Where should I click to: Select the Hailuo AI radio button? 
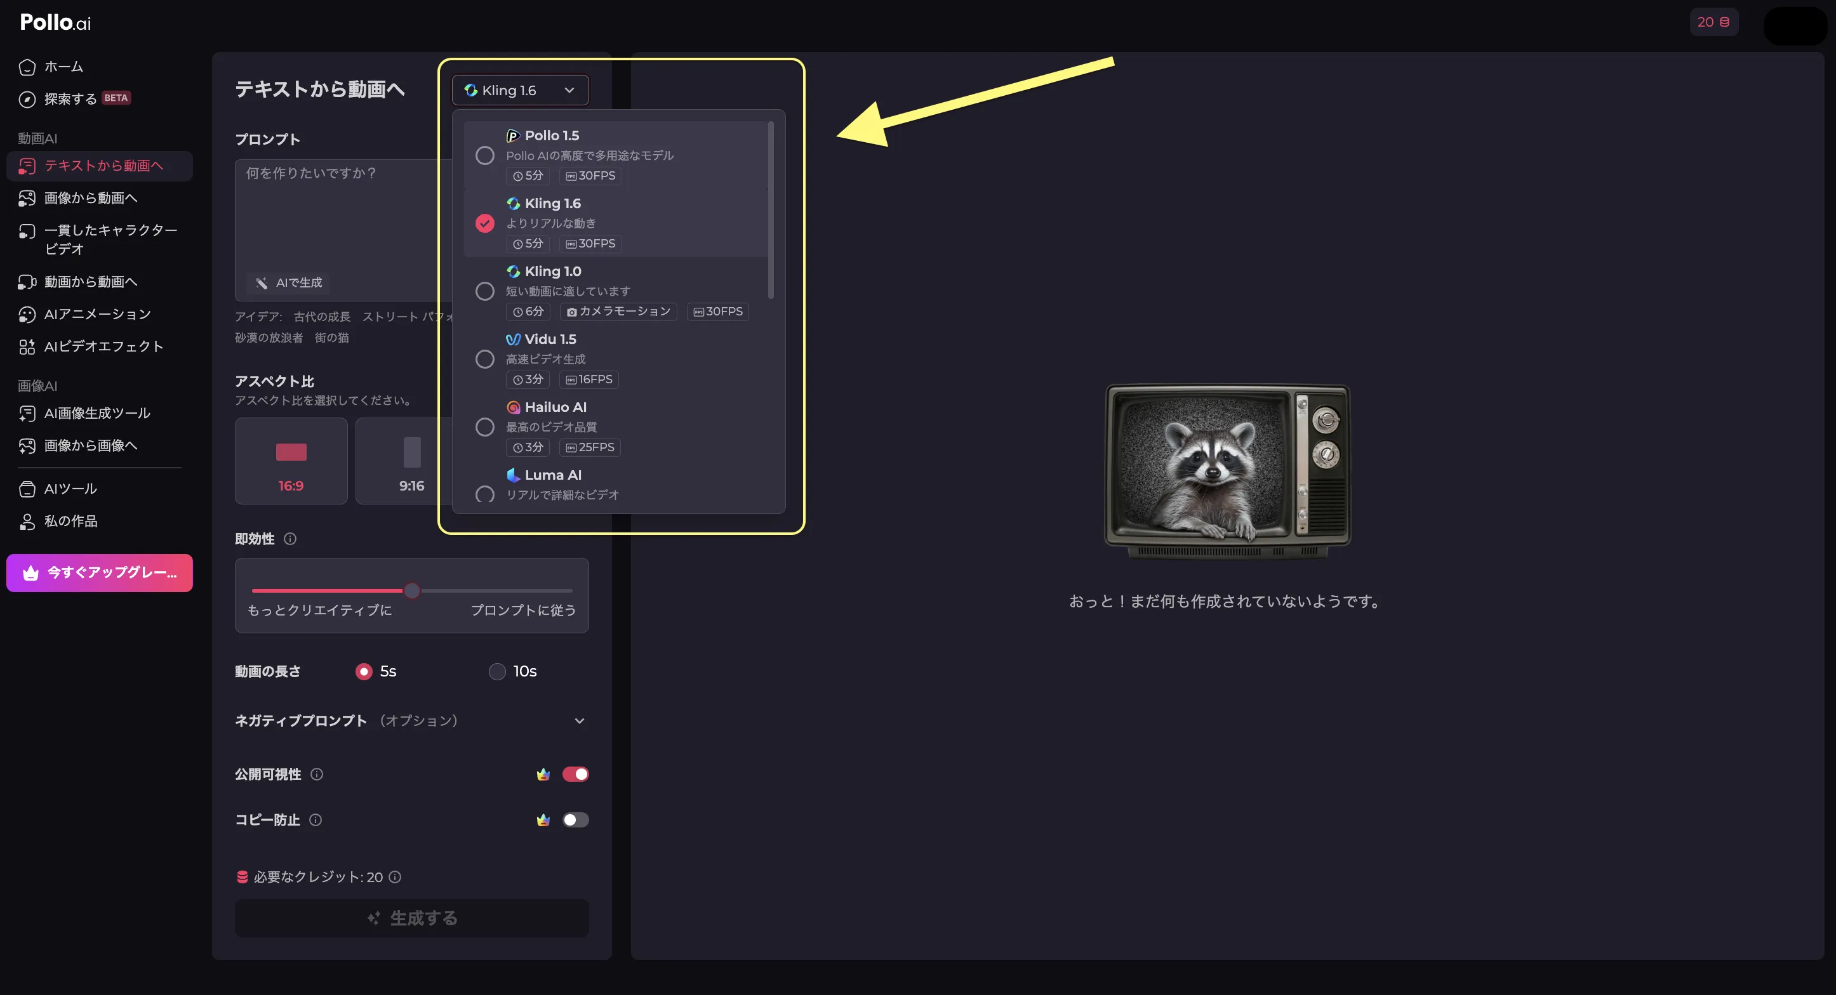(484, 427)
